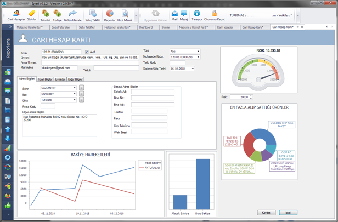This screenshot has width=338, height=222.
Task: Close the active Cari Hesap Kartı tab
Action: (302, 27)
